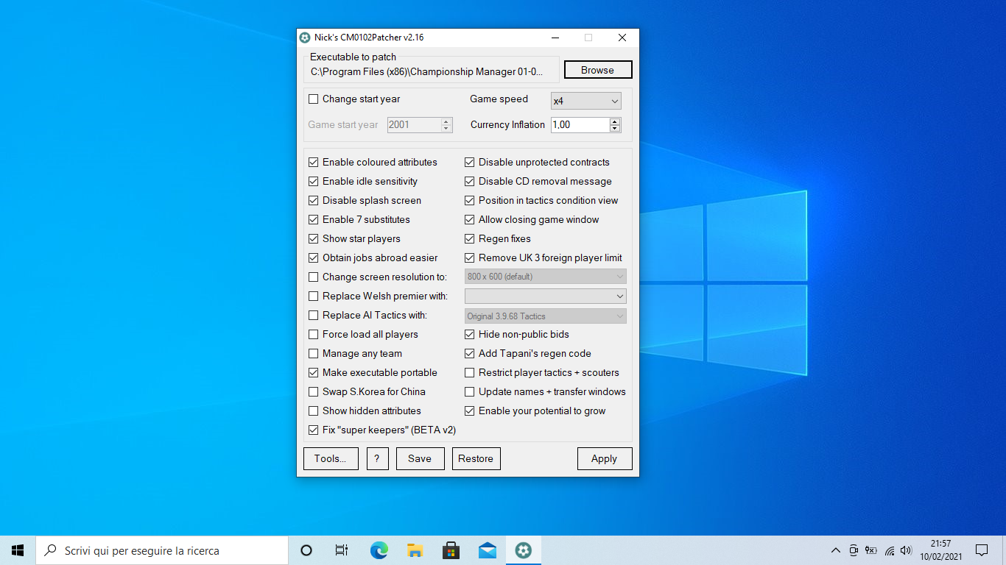Click the Windows taskbar search box
The image size is (1006, 565).
162,550
